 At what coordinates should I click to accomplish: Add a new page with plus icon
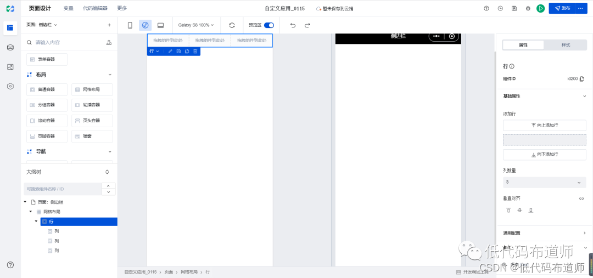pyautogui.click(x=109, y=25)
